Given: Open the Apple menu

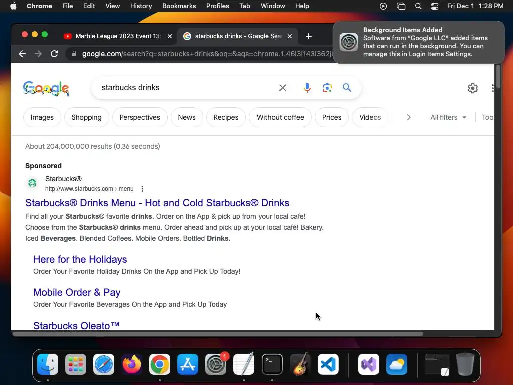Looking at the screenshot, I should 13,6.
